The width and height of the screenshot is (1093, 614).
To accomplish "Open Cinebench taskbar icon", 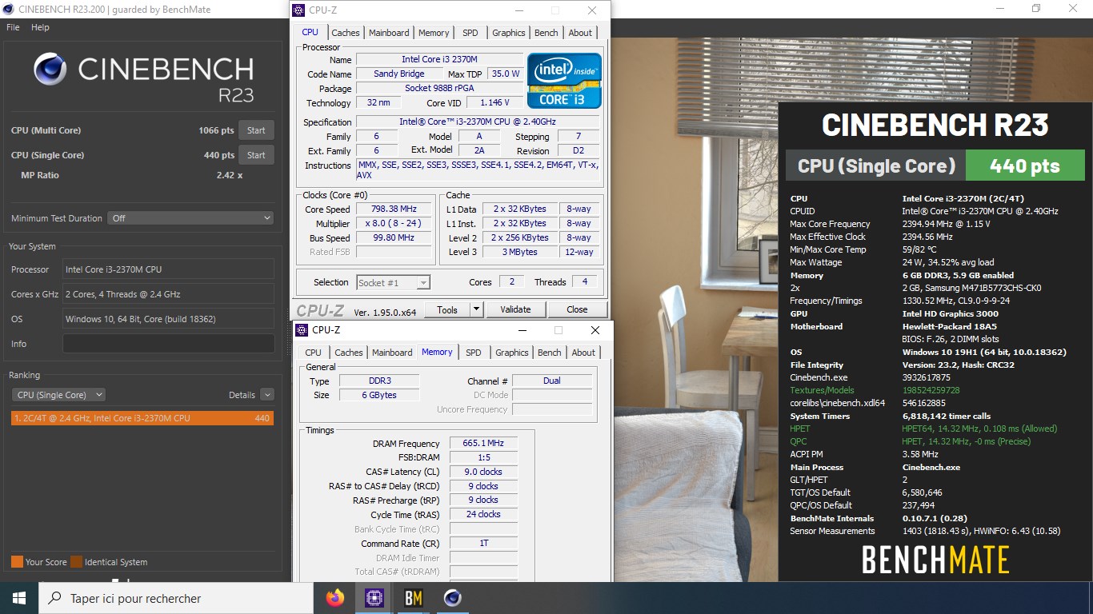I will [452, 597].
